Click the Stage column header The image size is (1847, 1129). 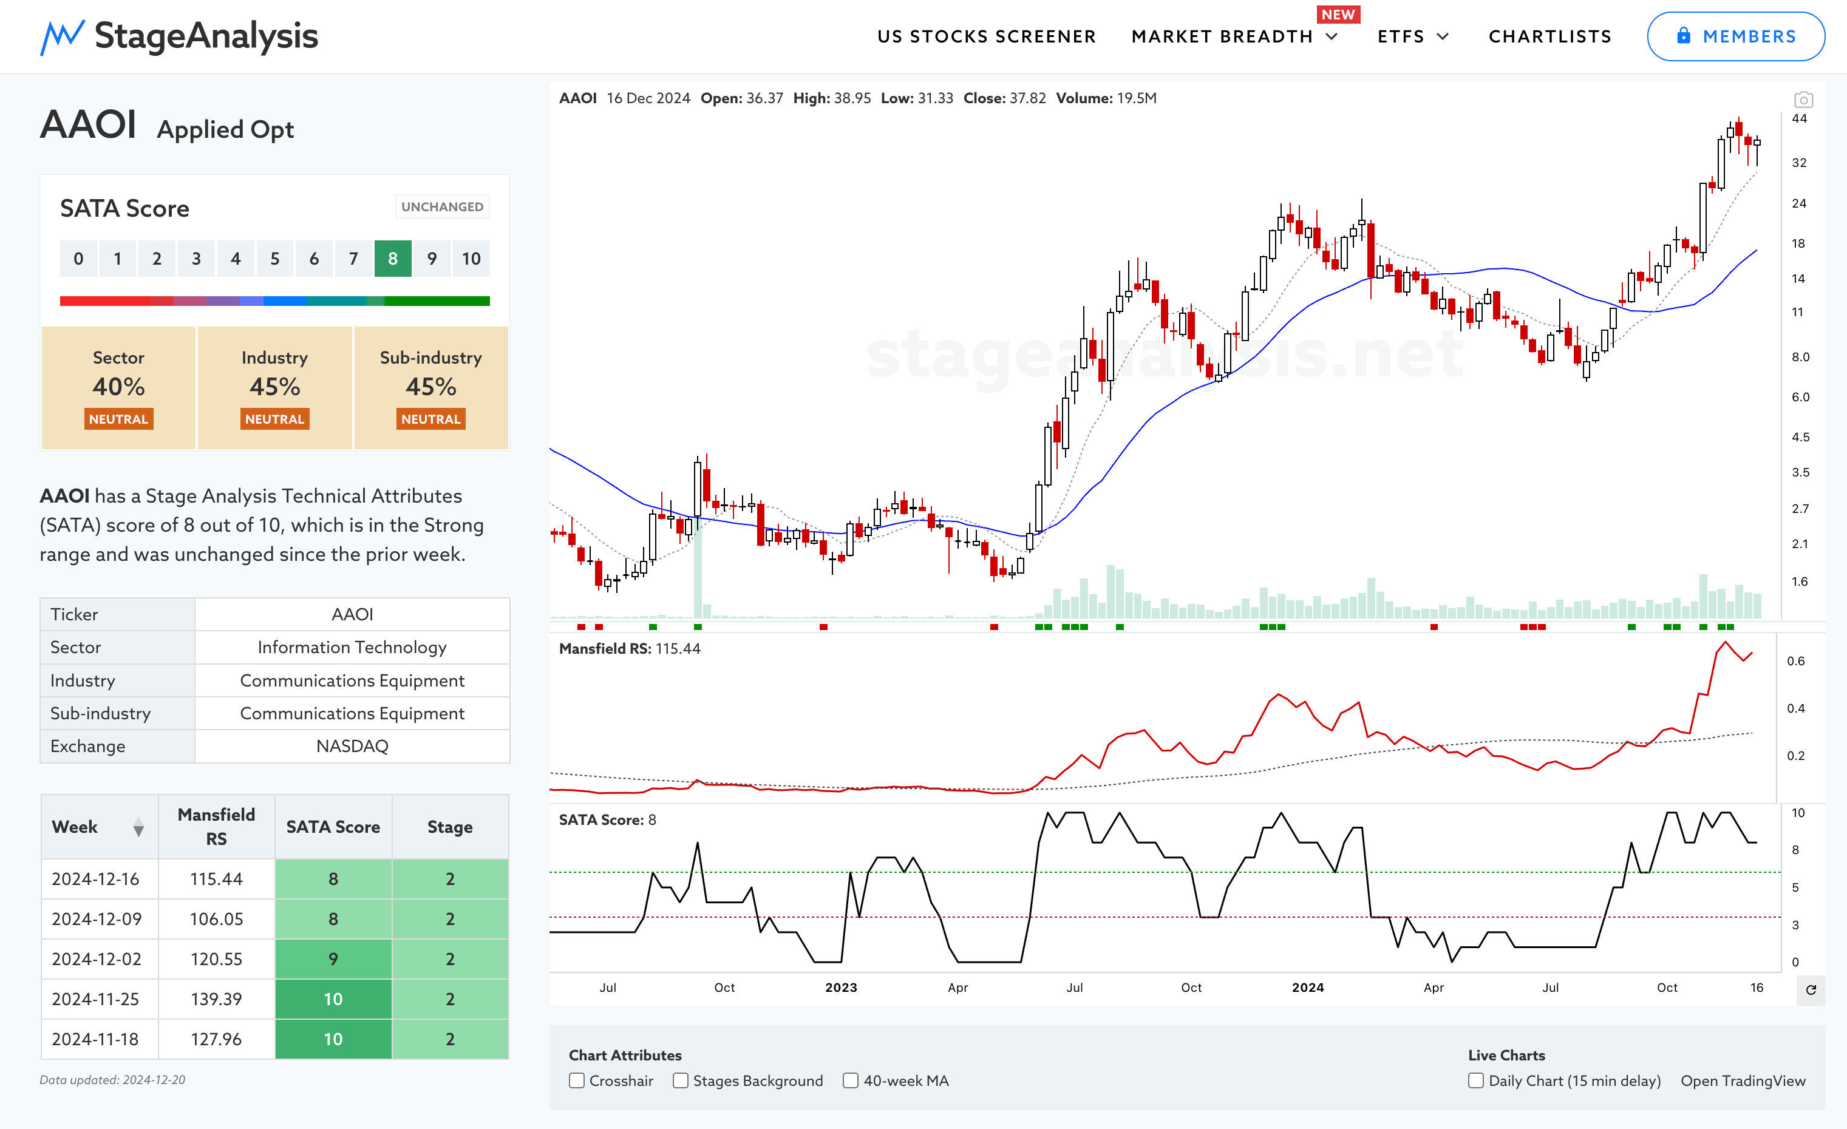click(x=450, y=827)
